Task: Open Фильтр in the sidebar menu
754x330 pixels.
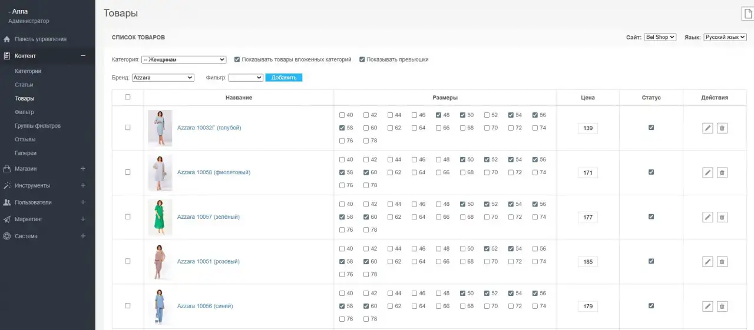Action: [x=24, y=112]
